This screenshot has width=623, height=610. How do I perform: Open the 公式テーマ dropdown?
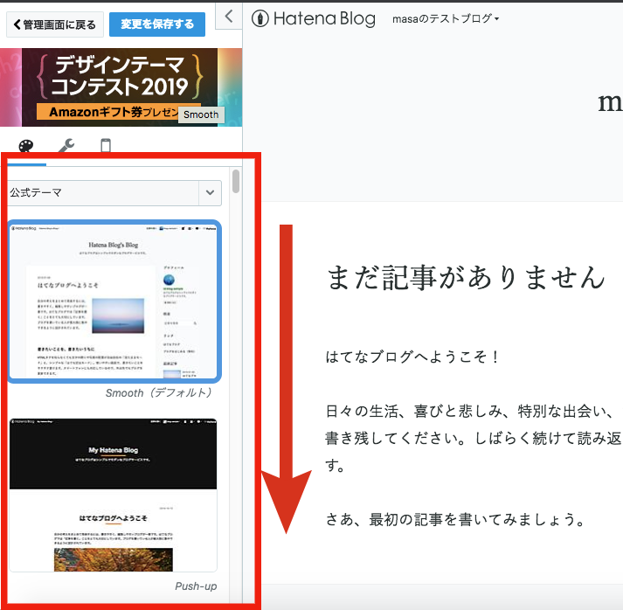(114, 193)
